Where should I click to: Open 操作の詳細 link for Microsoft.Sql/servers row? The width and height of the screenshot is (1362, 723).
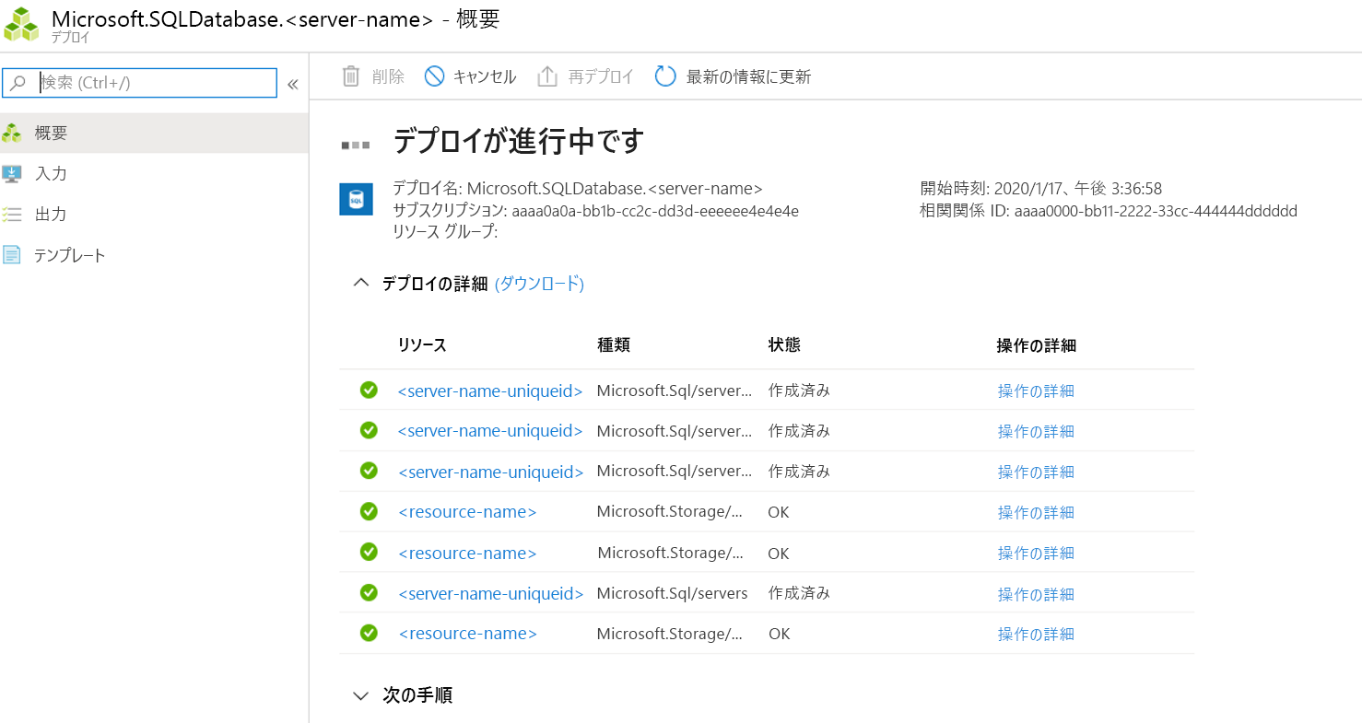(1036, 594)
